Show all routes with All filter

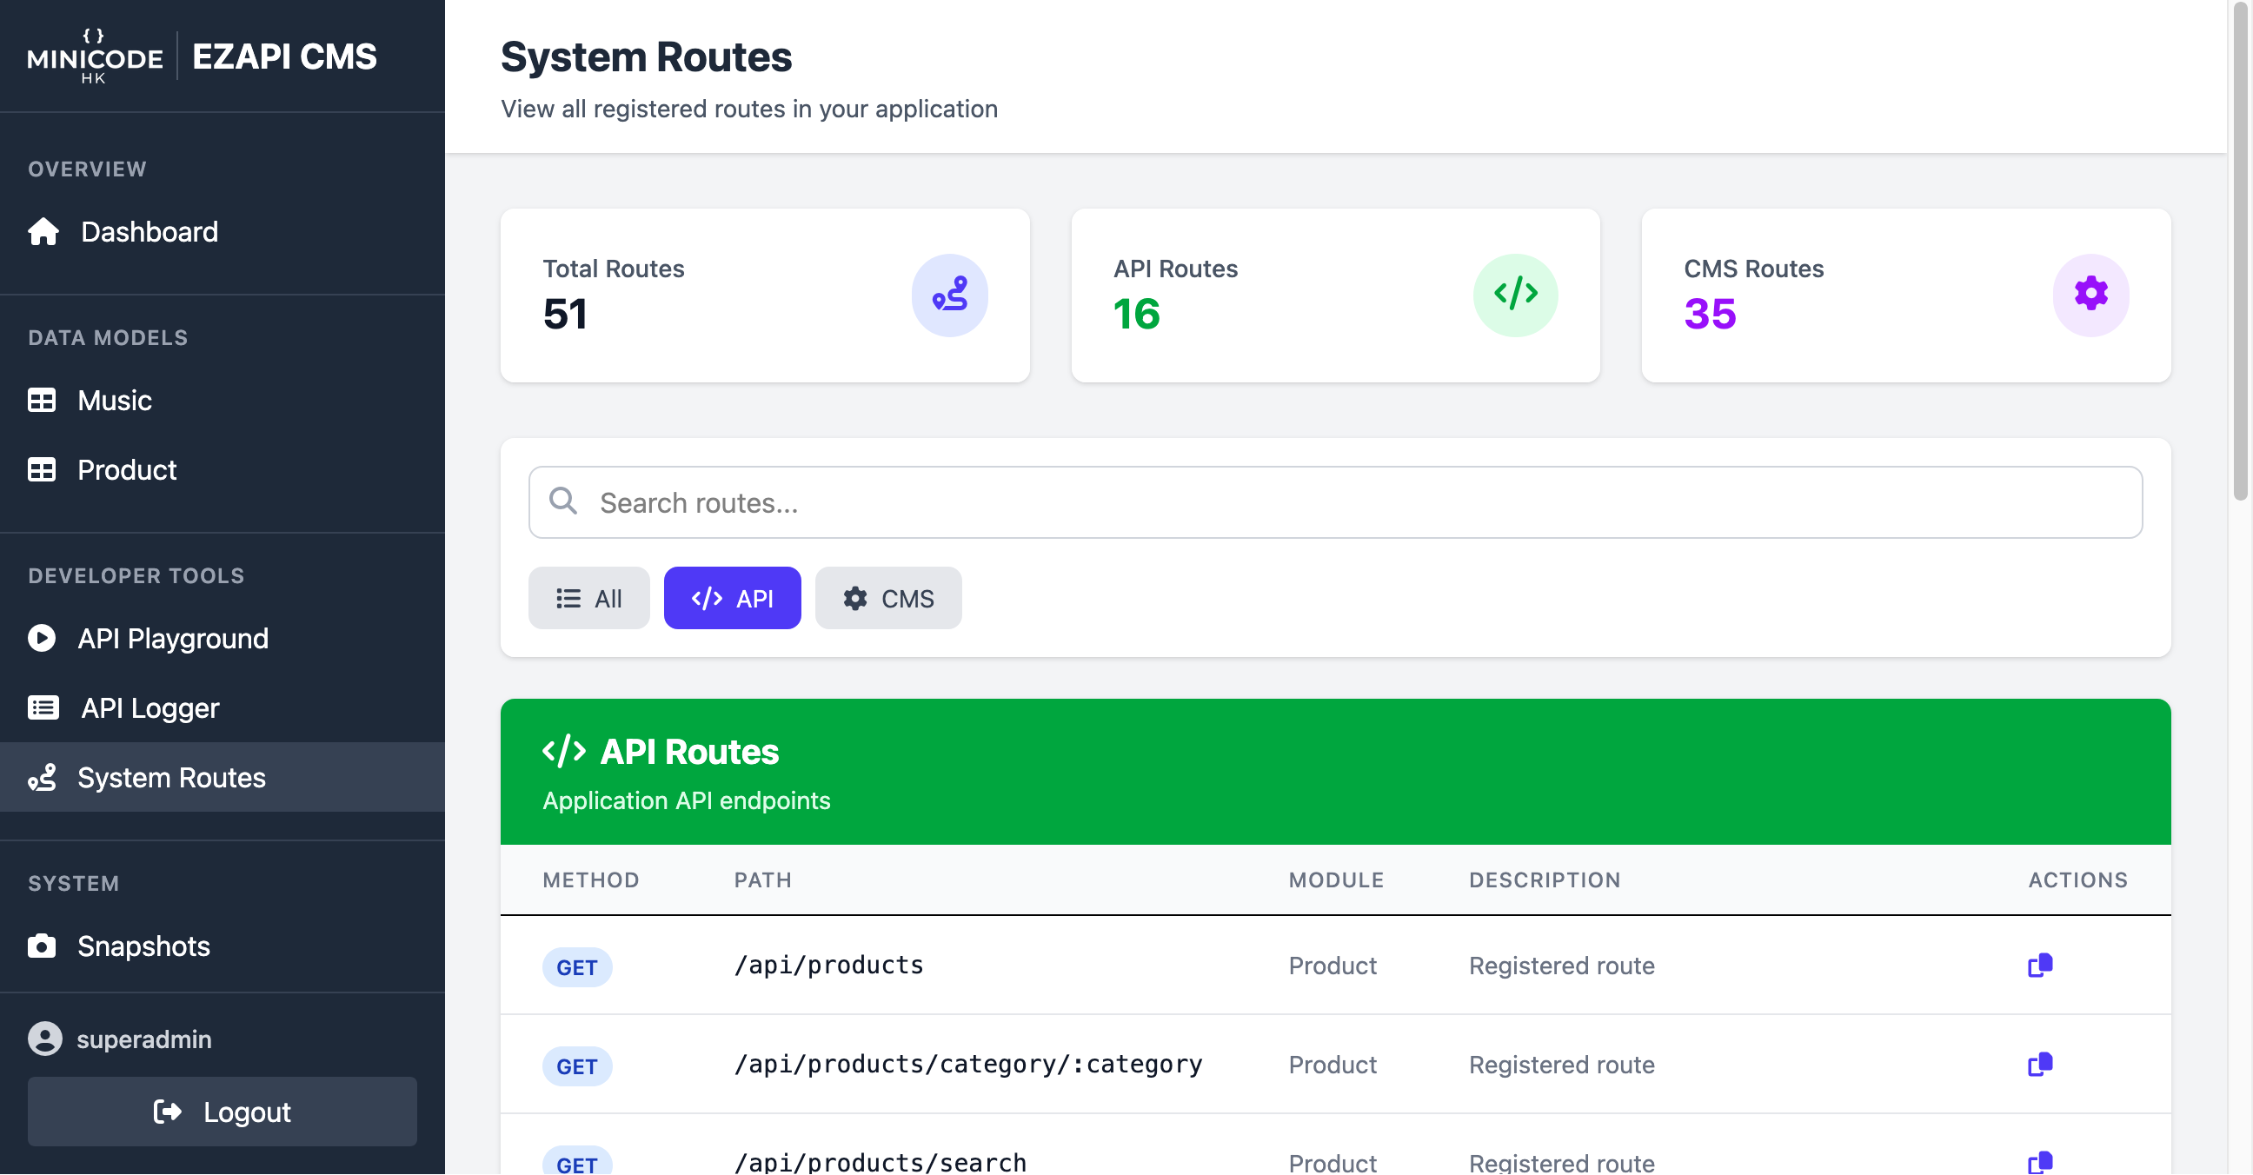[588, 598]
